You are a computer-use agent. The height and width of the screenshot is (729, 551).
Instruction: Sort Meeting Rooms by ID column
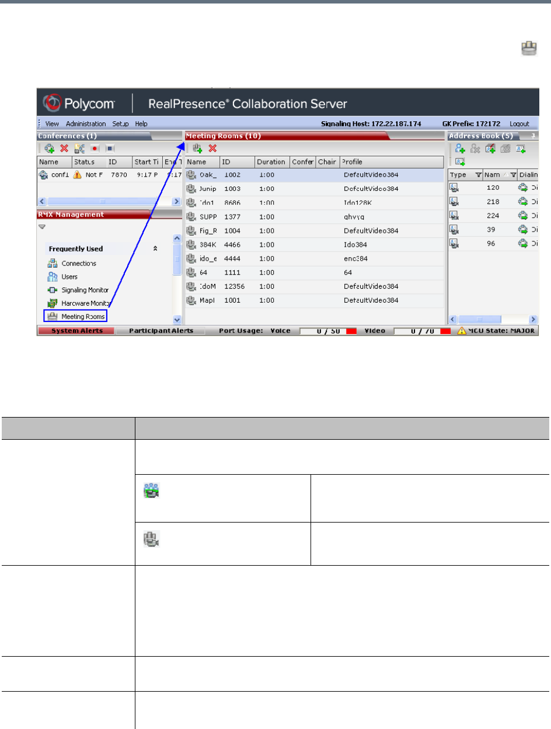[237, 162]
